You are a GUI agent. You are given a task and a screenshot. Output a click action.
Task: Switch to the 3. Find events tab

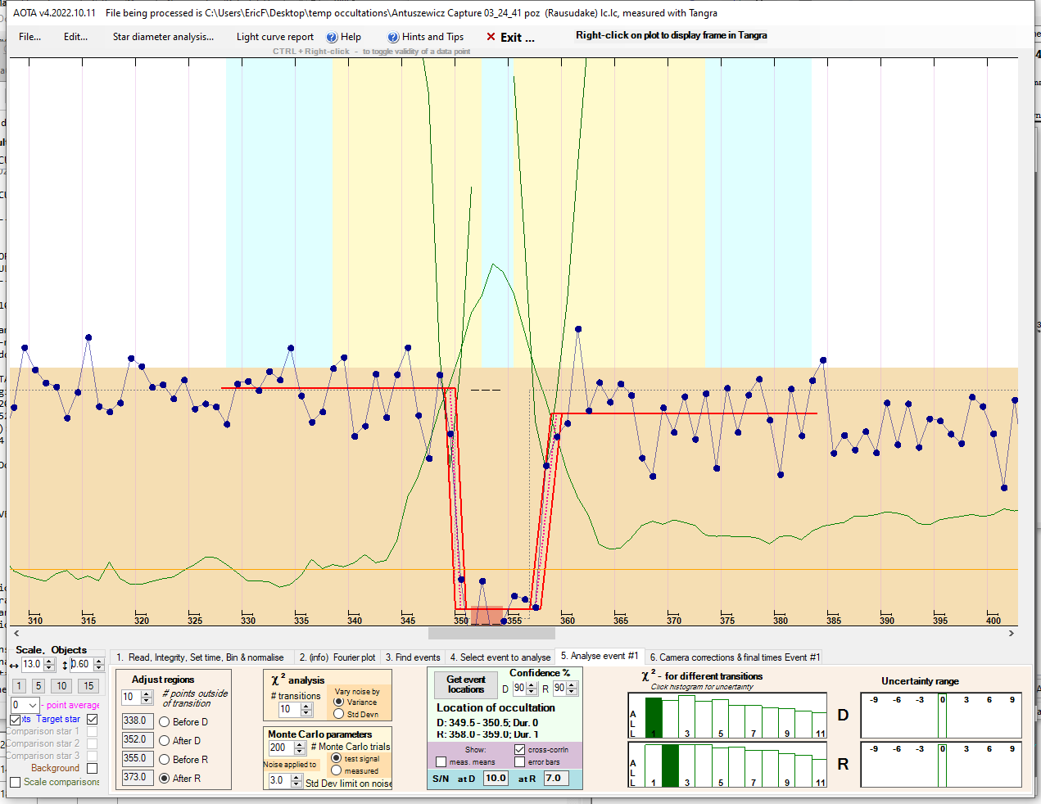(x=413, y=657)
